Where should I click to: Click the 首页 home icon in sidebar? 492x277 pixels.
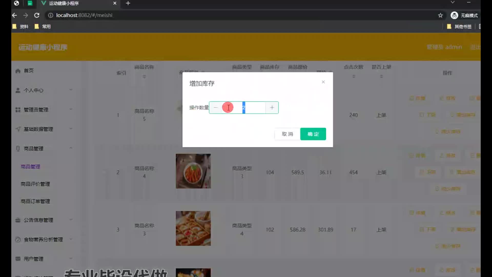pos(18,71)
